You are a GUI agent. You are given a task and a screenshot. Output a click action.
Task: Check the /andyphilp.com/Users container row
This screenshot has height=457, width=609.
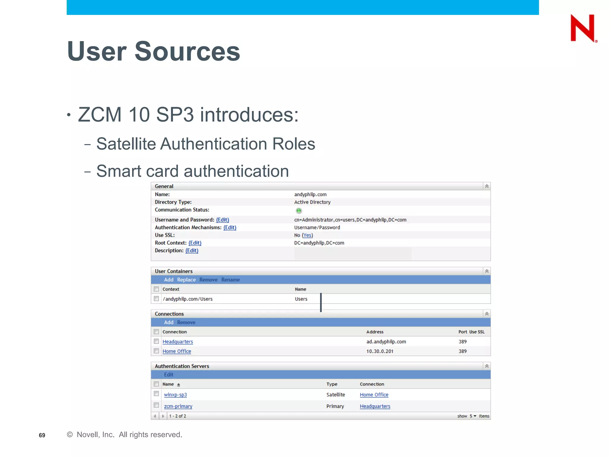click(x=156, y=298)
